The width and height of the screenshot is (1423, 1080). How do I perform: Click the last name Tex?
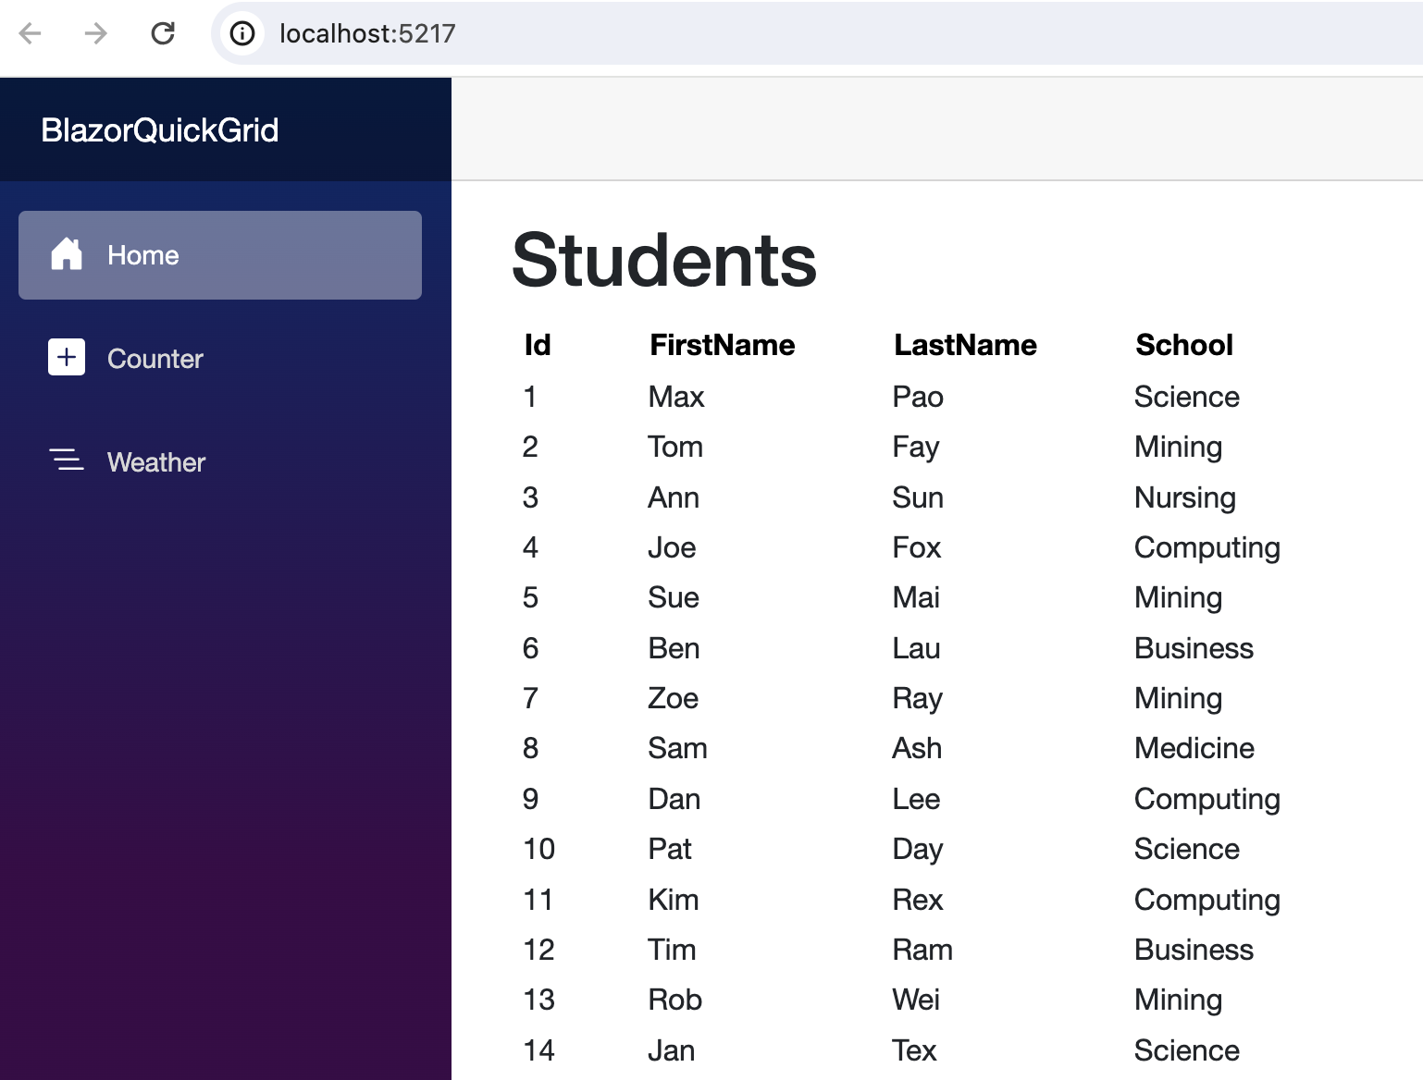[x=914, y=1050]
